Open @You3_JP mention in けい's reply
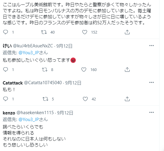This screenshot has height=151, width=164. click(29, 52)
